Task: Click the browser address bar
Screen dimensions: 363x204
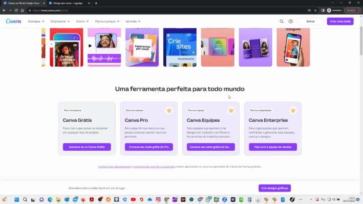Action: point(167,10)
